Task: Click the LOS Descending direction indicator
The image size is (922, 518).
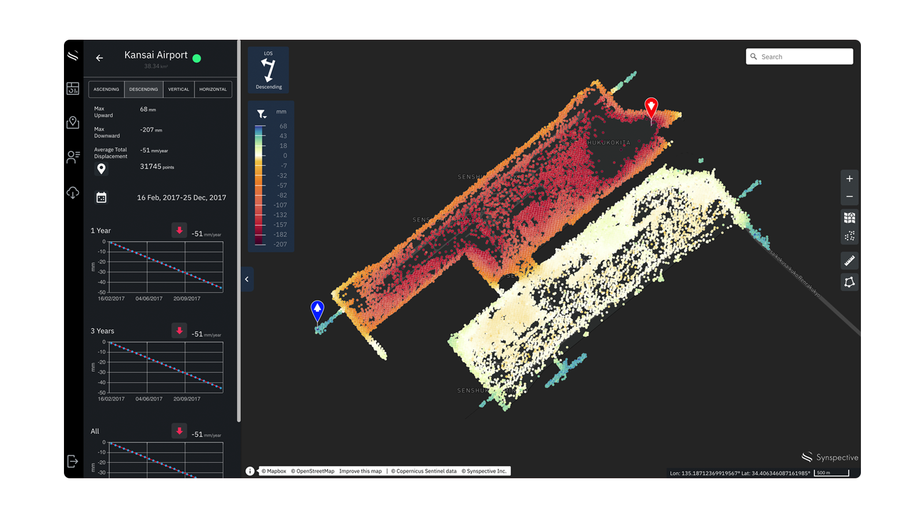Action: coord(268,69)
